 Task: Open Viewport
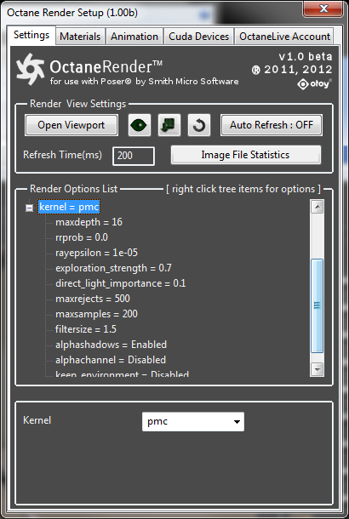click(72, 125)
